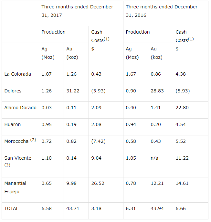Select Manantial Espejo cash cost 26.52
This screenshot has width=211, height=222.
98,183
